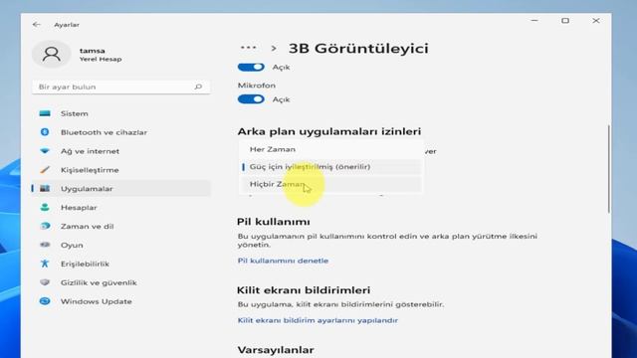Choose Hiçbir Zaman background permission
Viewport: 637px width, 358px height.
click(x=330, y=184)
